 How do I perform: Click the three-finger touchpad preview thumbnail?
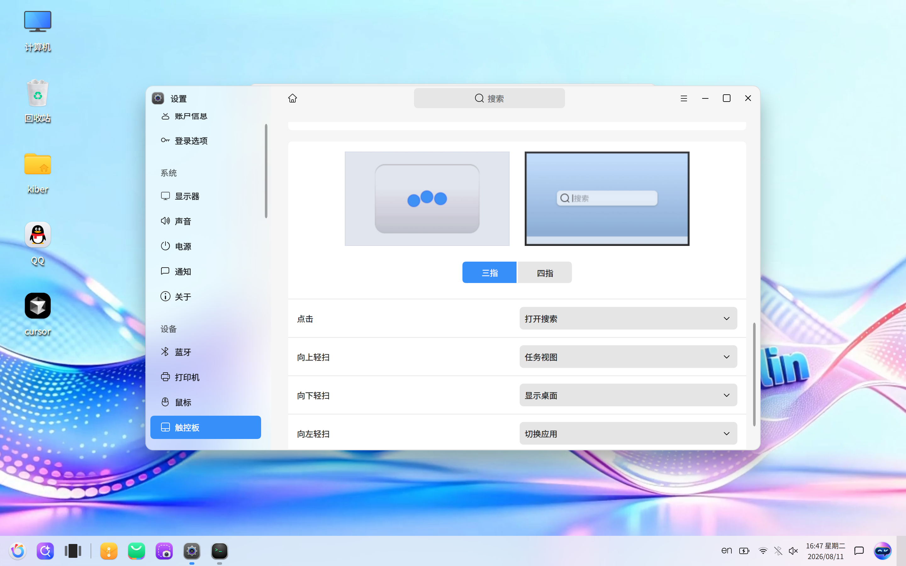(x=427, y=199)
